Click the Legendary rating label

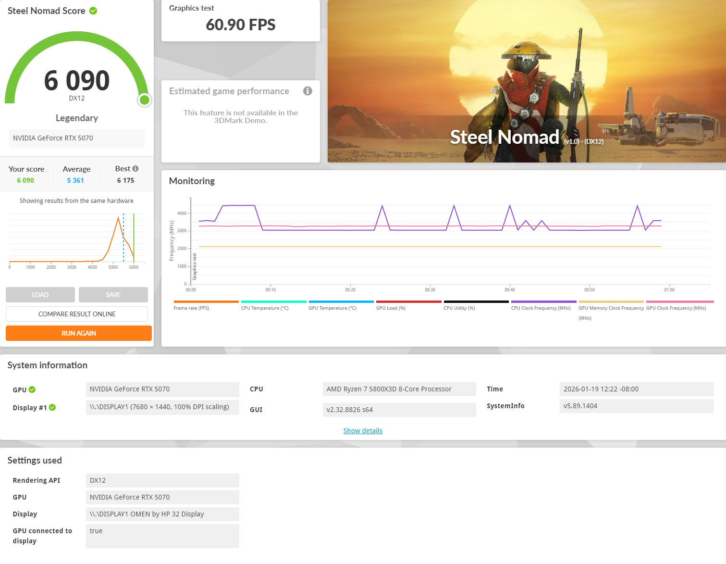click(x=77, y=118)
